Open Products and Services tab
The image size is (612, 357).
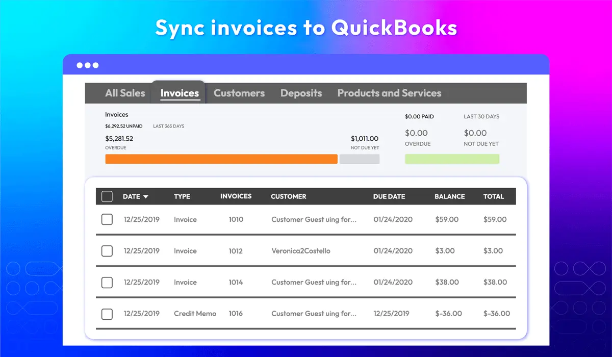point(389,93)
